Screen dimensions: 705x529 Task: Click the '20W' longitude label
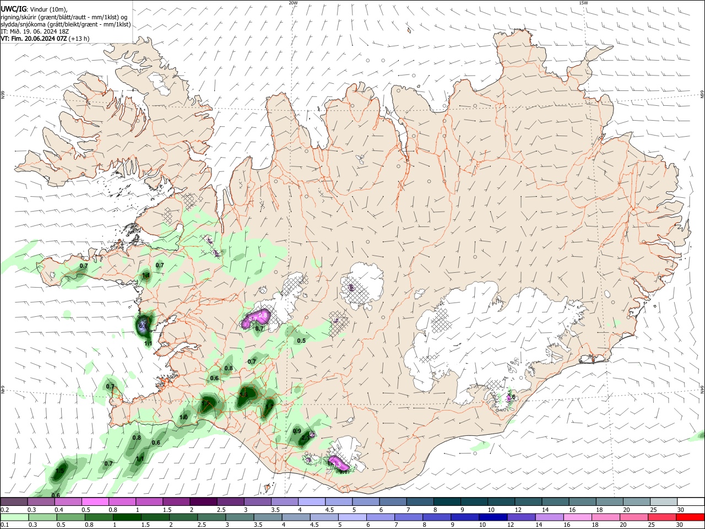coord(293,3)
